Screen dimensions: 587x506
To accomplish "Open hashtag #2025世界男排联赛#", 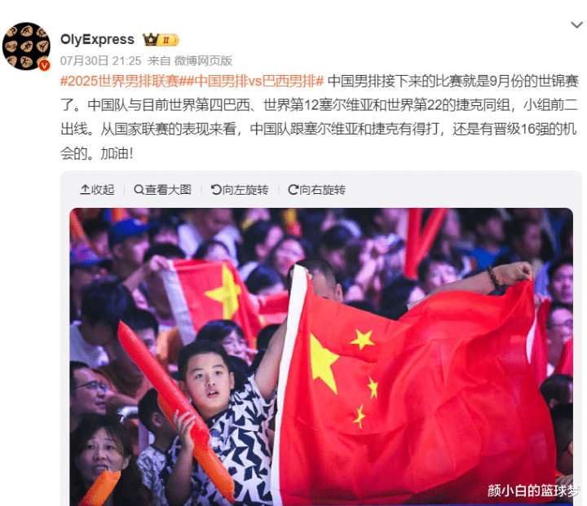I will [x=120, y=81].
